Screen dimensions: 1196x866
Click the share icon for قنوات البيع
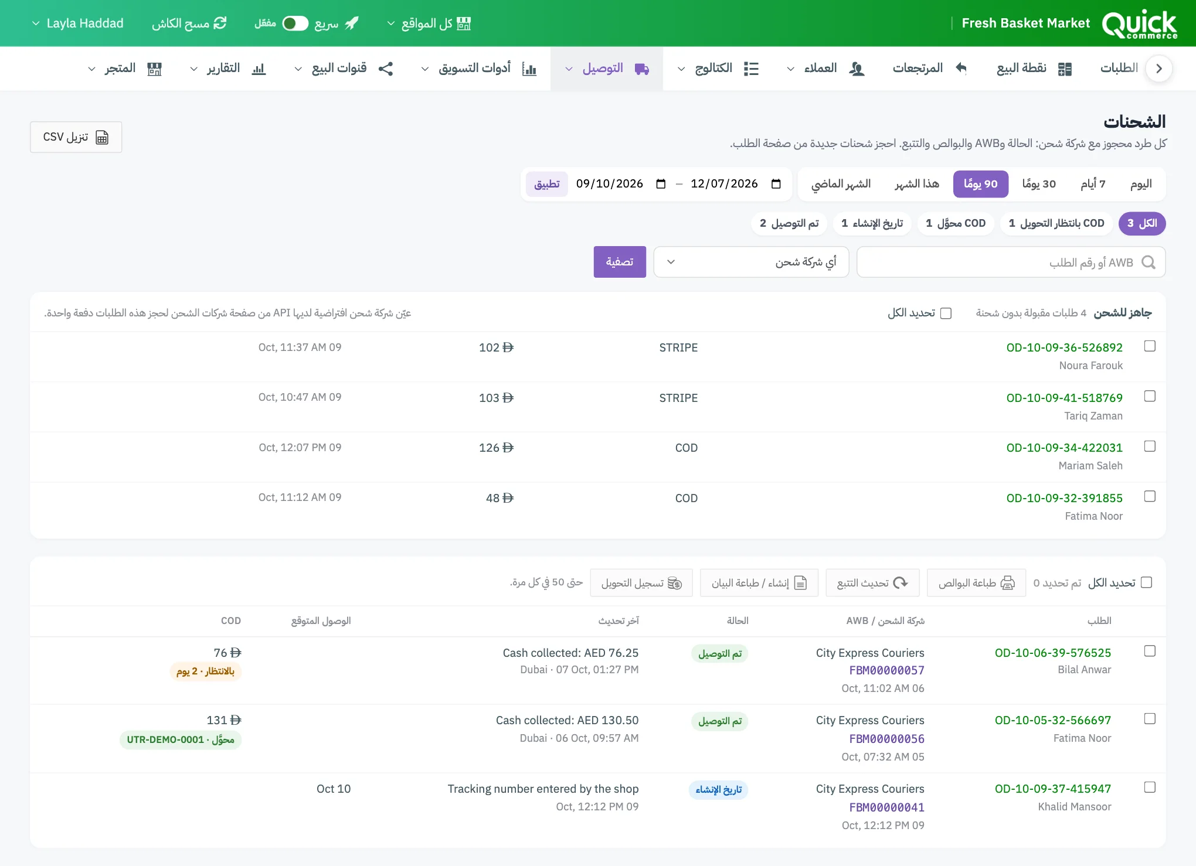click(385, 69)
